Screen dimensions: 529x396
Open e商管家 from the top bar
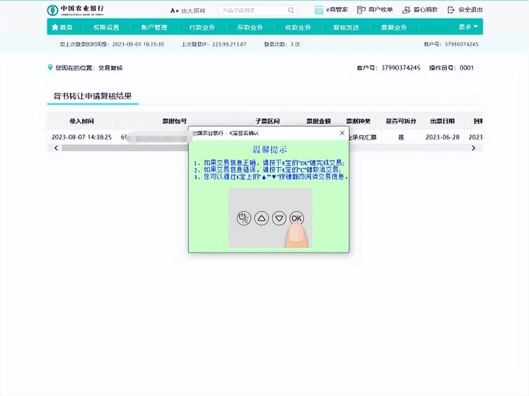tap(331, 10)
